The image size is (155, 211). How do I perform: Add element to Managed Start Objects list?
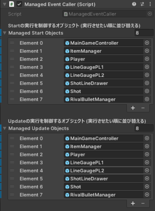pyautogui.click(x=133, y=108)
